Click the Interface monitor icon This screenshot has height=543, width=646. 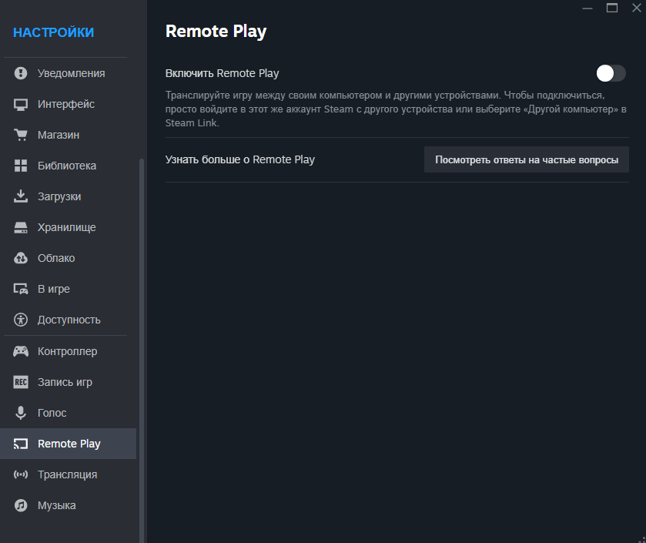click(22, 104)
